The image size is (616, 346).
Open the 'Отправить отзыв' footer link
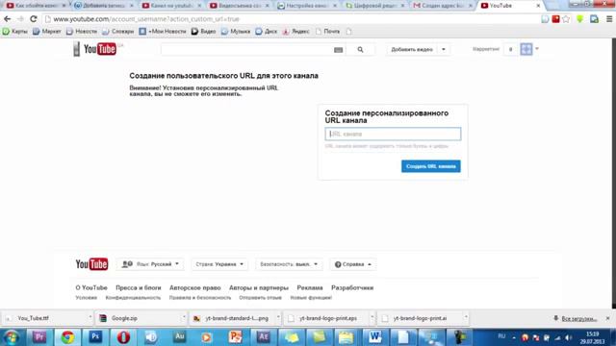click(261, 298)
